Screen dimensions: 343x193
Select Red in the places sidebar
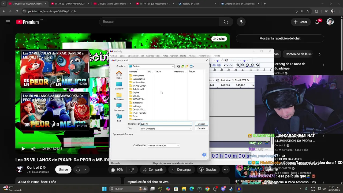tap(119, 118)
